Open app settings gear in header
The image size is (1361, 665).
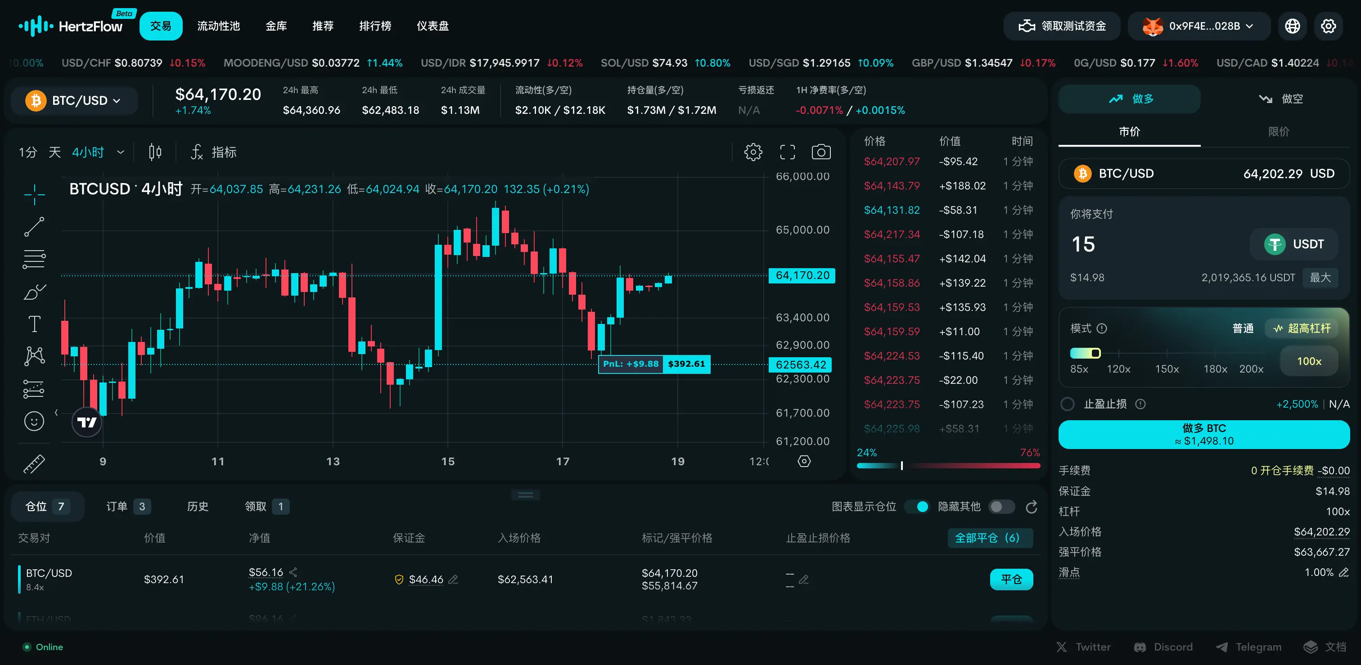1328,26
